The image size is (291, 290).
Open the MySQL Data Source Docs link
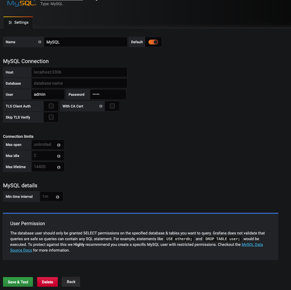252,245
